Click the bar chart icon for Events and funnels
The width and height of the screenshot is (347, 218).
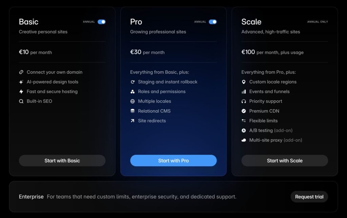[x=244, y=91]
